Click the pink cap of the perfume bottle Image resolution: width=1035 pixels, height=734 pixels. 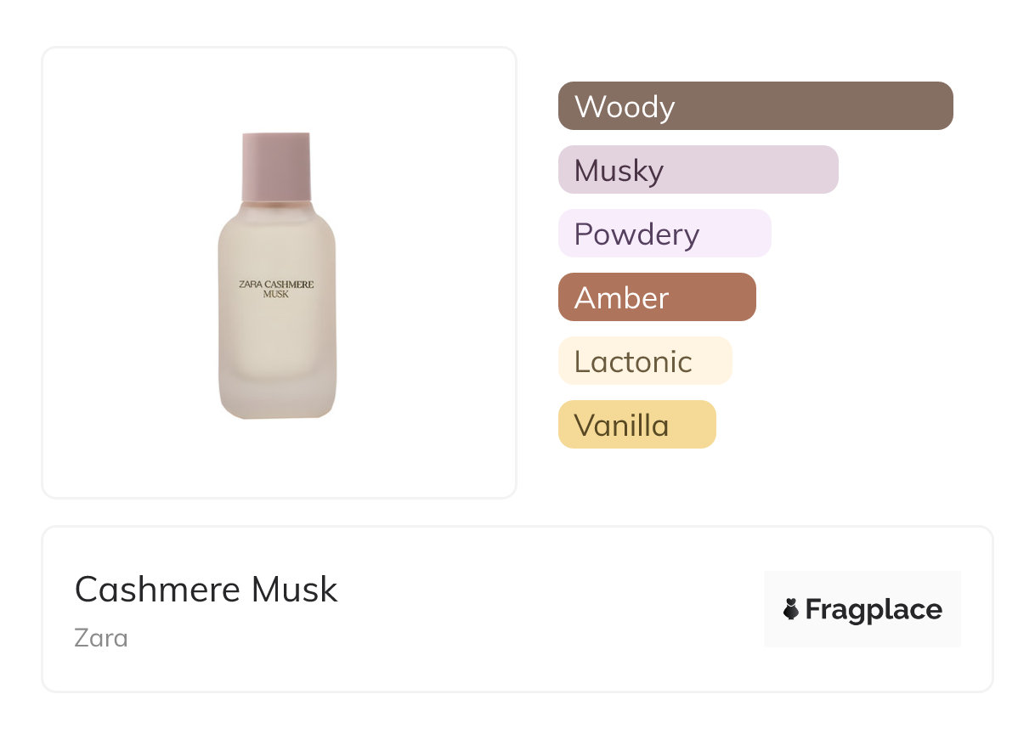276,166
